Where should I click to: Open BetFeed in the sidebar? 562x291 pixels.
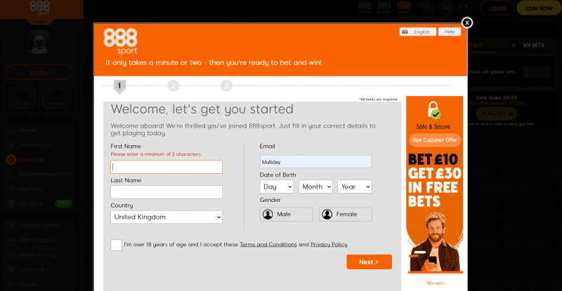point(32,189)
